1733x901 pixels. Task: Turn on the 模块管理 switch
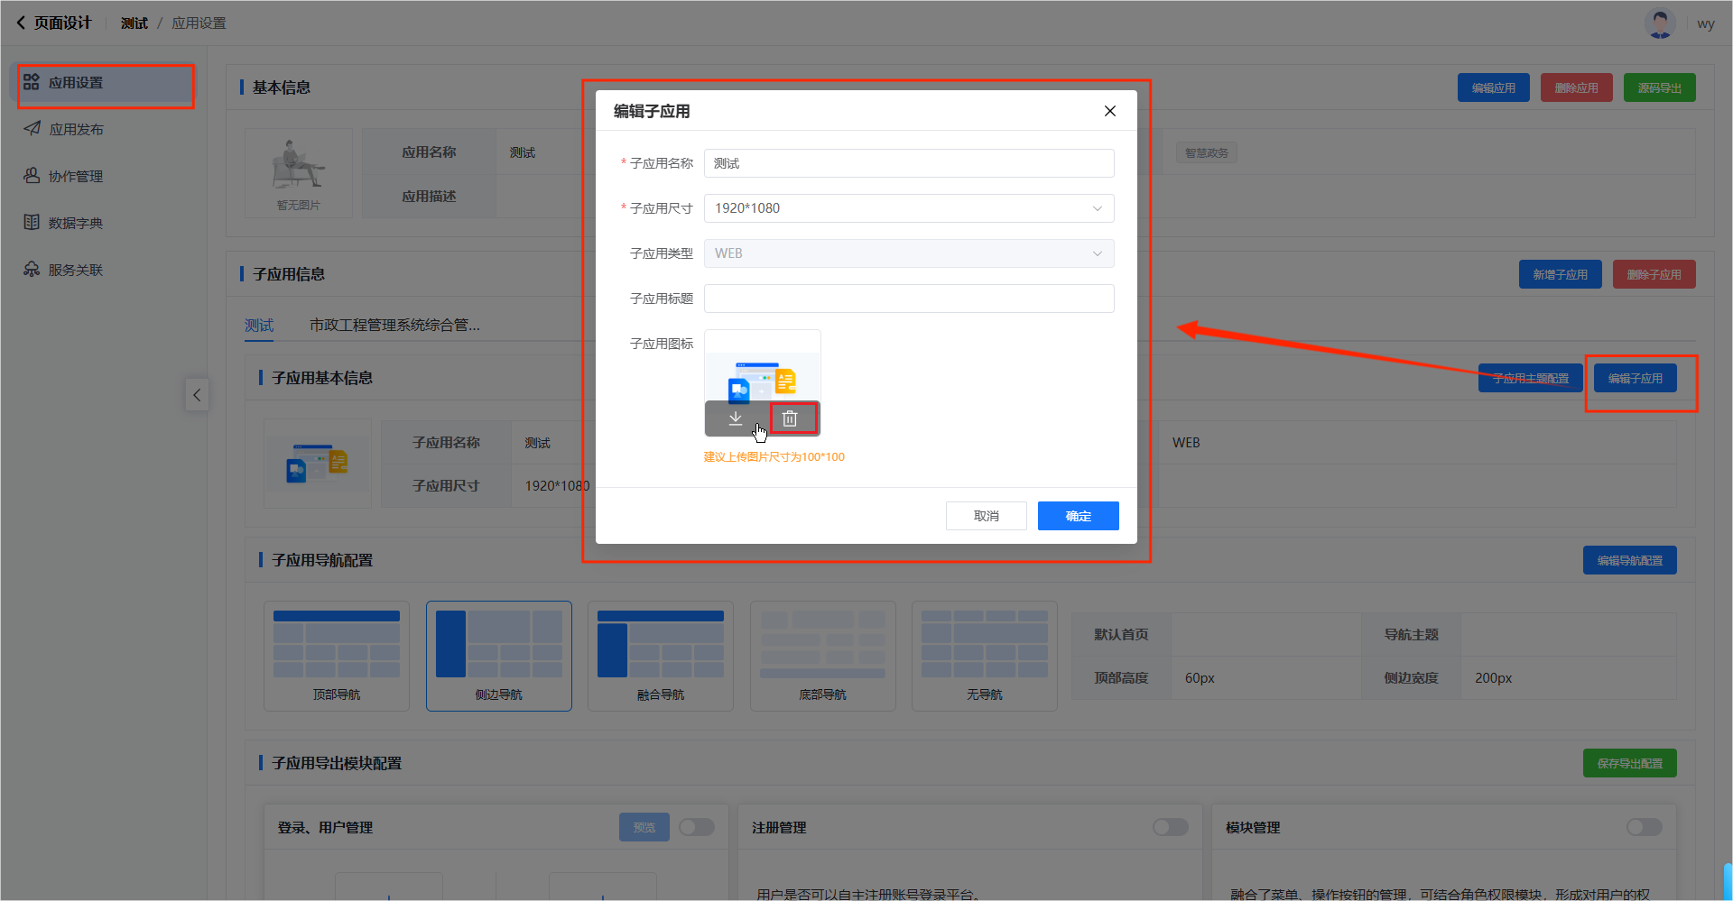point(1644,827)
